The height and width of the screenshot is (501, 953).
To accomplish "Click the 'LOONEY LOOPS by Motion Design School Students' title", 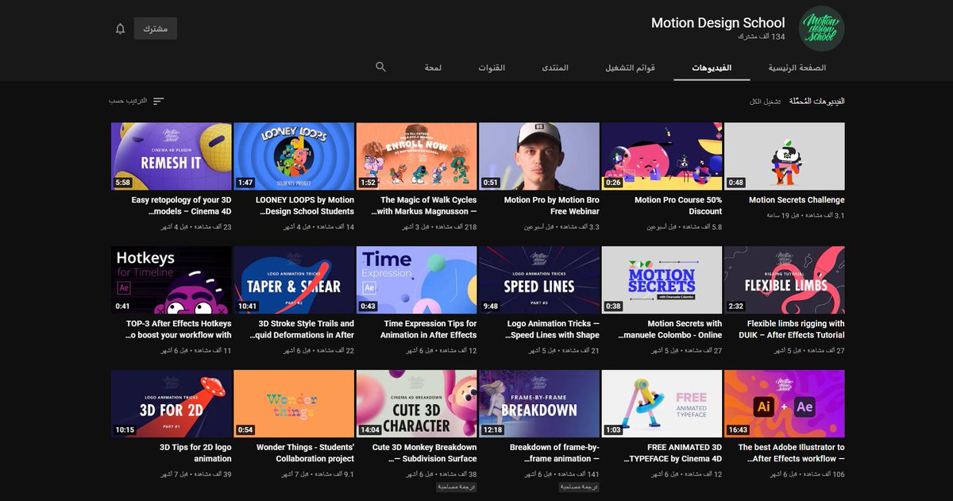I will point(304,206).
